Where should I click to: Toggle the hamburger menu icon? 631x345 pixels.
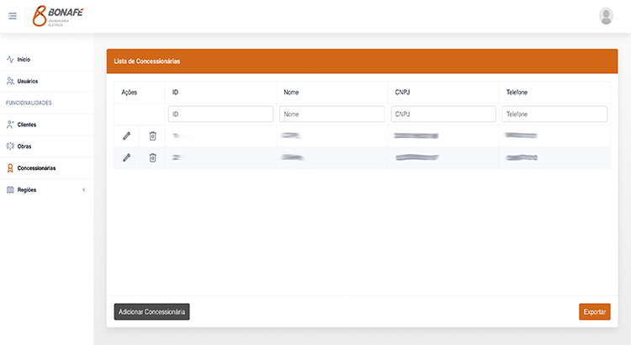coord(13,16)
